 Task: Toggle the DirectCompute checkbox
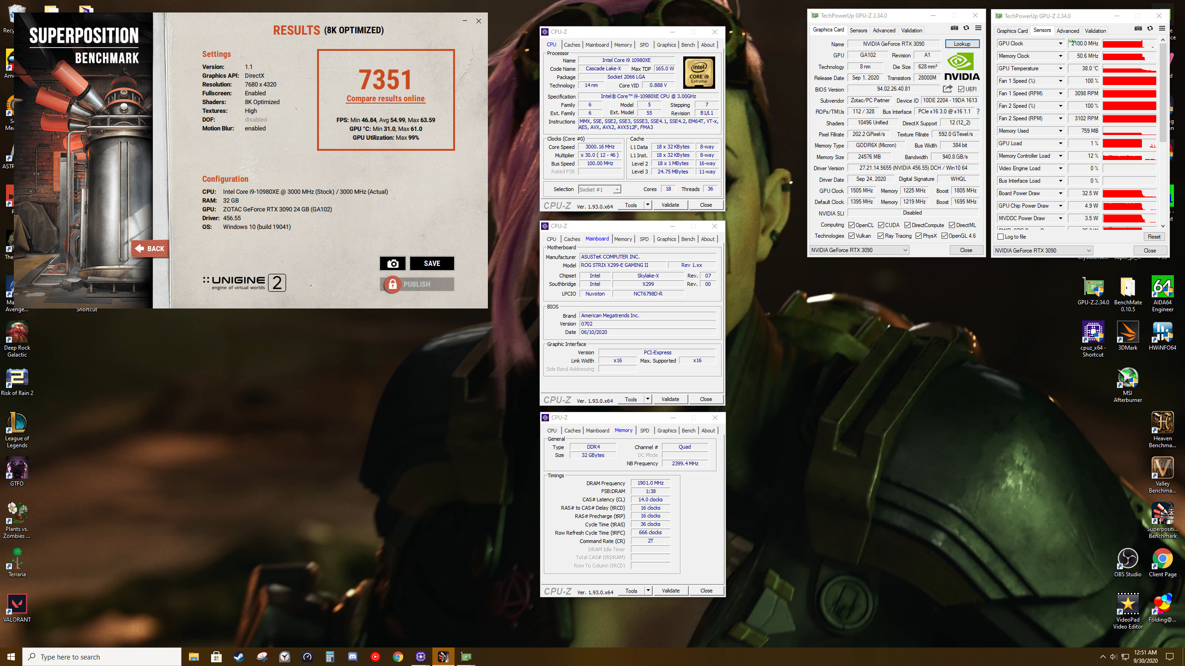tap(907, 225)
